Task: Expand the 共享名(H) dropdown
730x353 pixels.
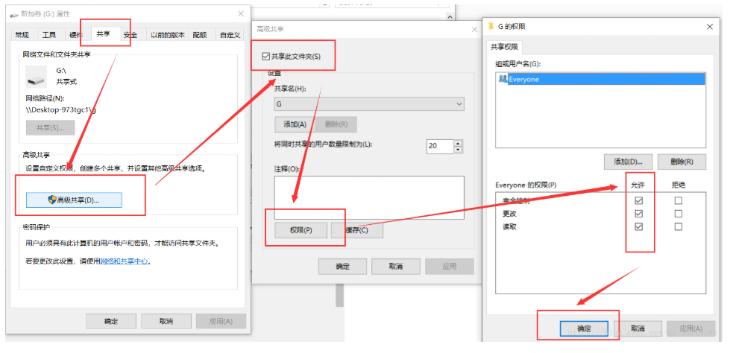Action: [x=459, y=104]
